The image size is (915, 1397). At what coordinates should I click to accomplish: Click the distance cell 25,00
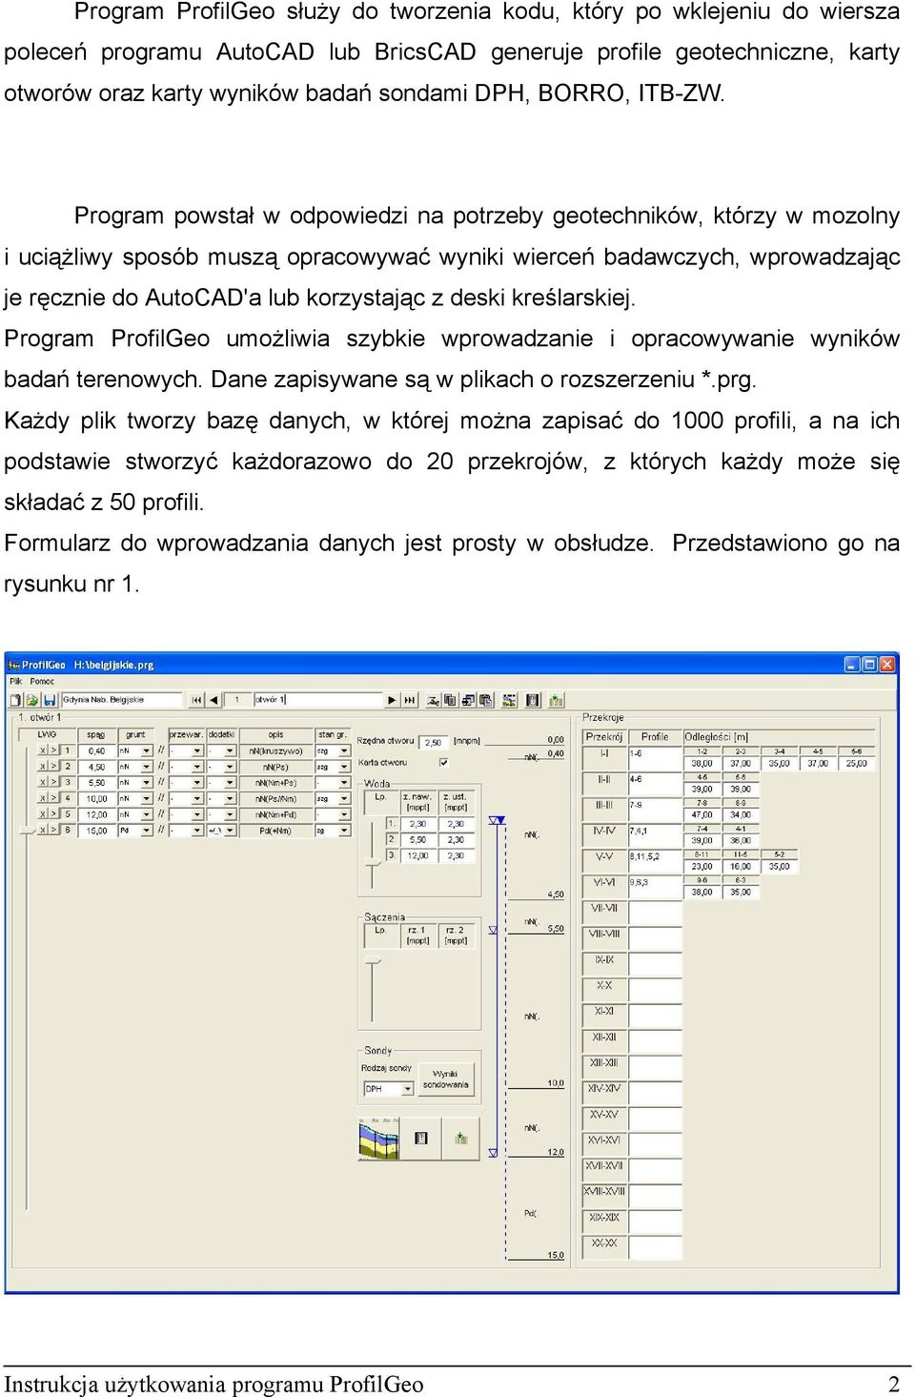tap(856, 764)
